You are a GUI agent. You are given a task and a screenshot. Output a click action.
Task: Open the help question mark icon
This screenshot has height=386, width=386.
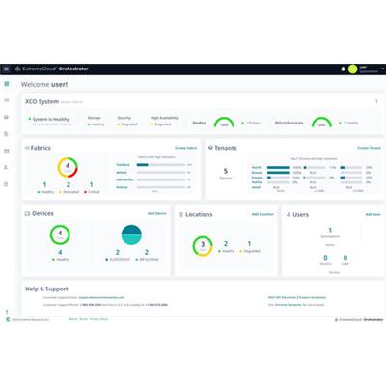tap(7, 312)
